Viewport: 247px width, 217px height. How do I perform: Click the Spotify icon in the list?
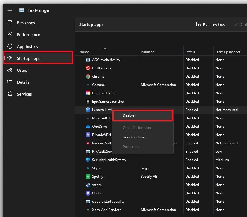[88, 177]
